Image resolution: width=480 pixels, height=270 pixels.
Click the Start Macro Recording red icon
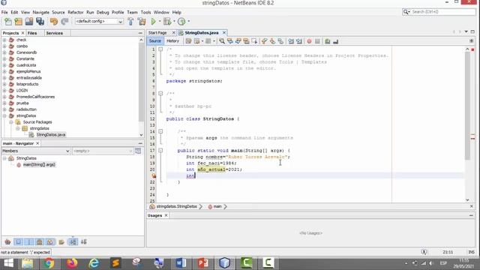(309, 41)
